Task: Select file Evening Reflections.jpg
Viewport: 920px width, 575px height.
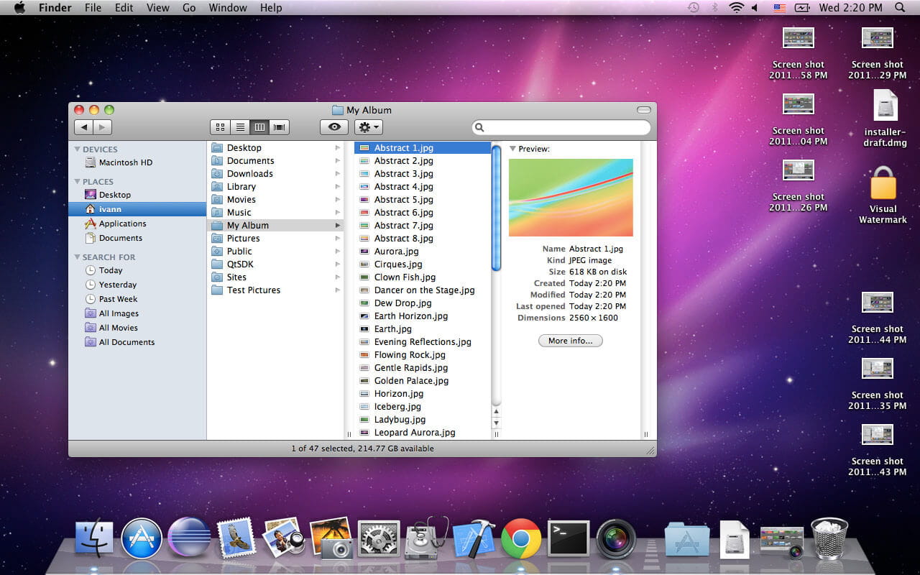Action: (423, 342)
